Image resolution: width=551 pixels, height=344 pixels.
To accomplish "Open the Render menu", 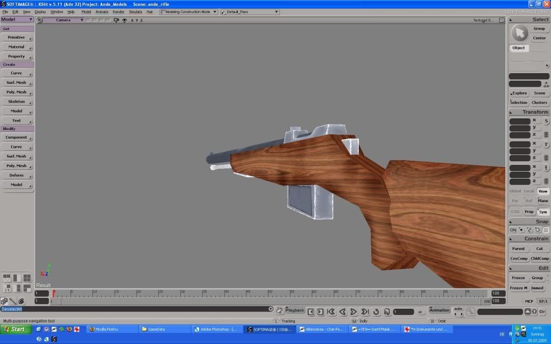I will [118, 12].
